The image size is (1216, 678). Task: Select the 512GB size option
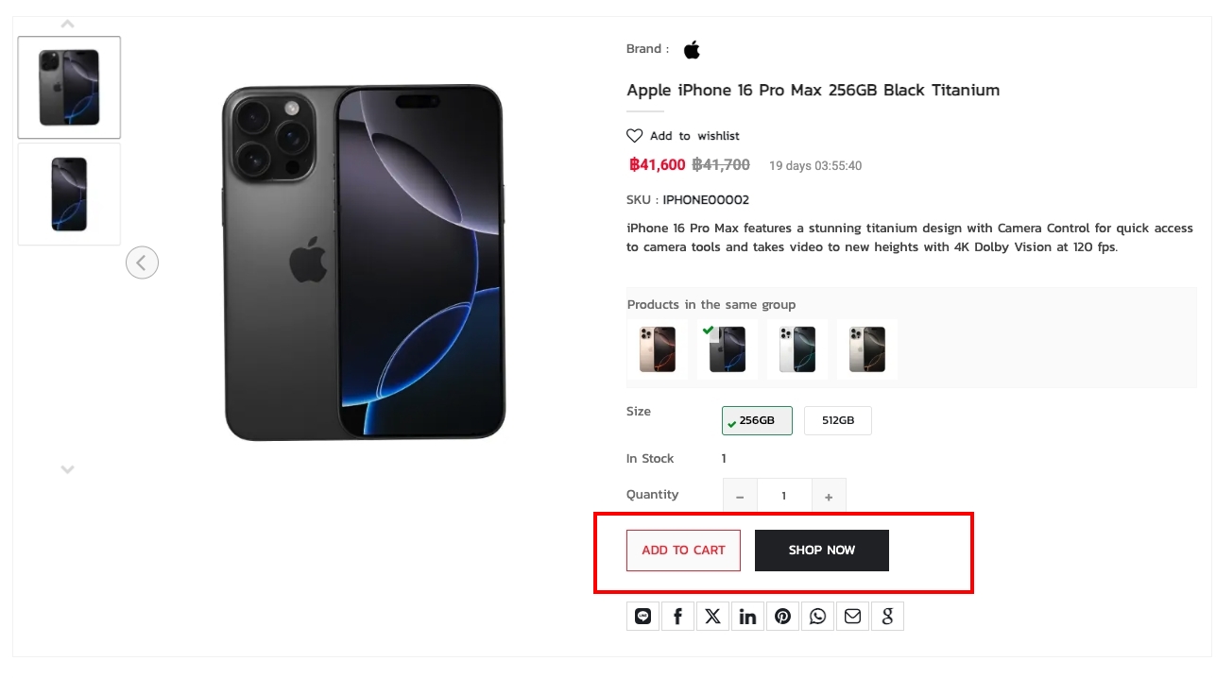click(x=837, y=421)
